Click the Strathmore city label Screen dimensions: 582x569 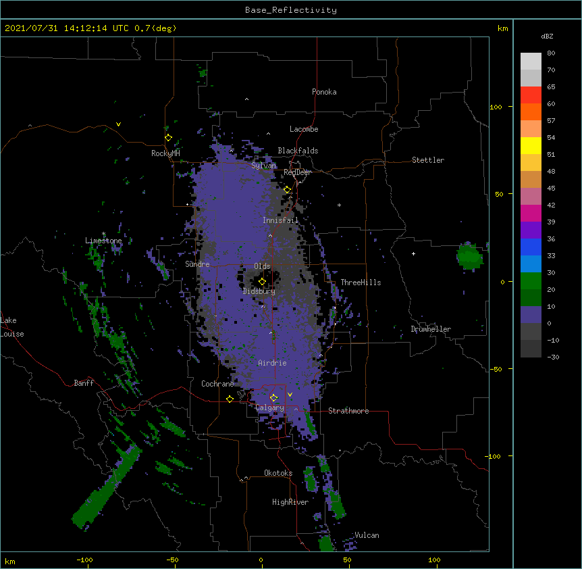(348, 411)
